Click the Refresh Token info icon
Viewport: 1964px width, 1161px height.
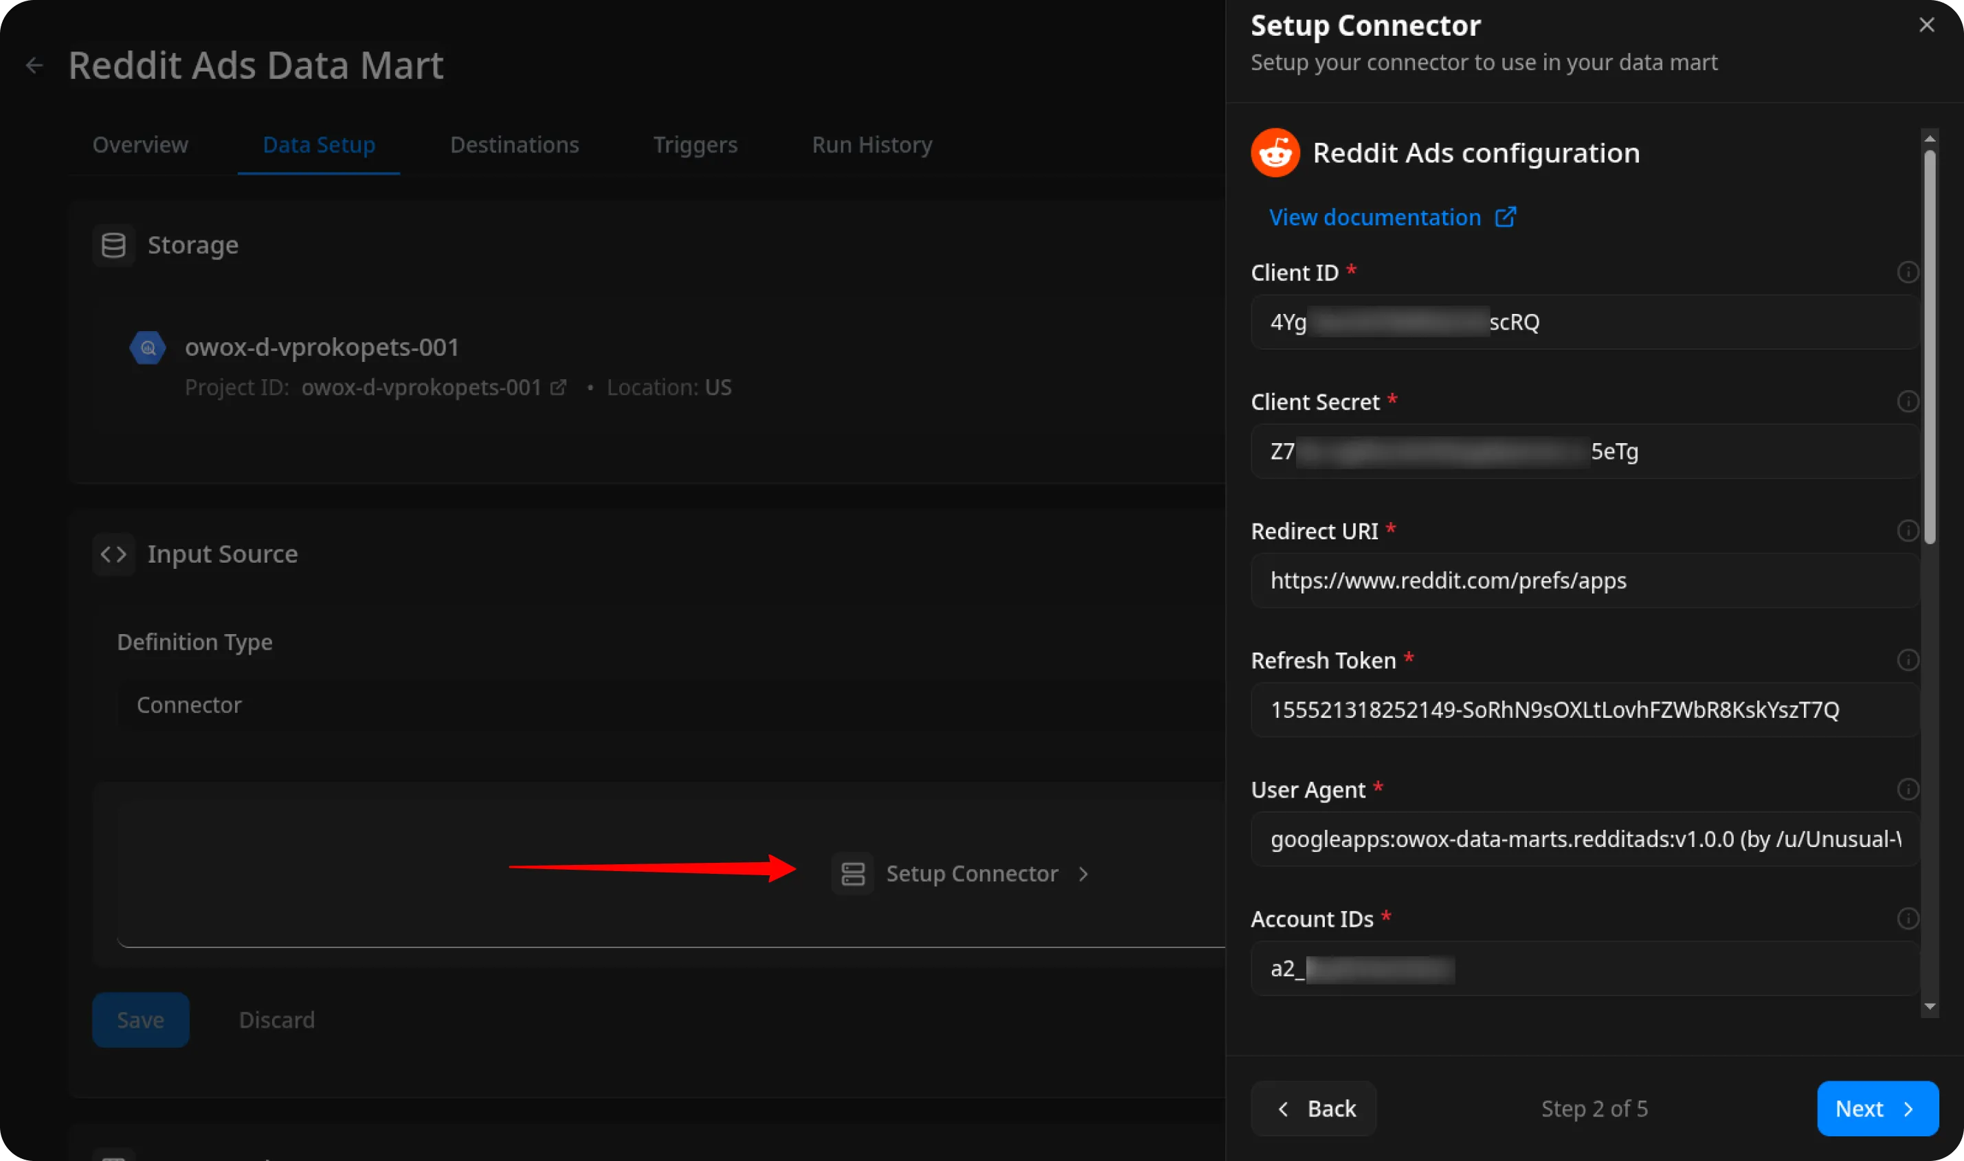coord(1907,660)
